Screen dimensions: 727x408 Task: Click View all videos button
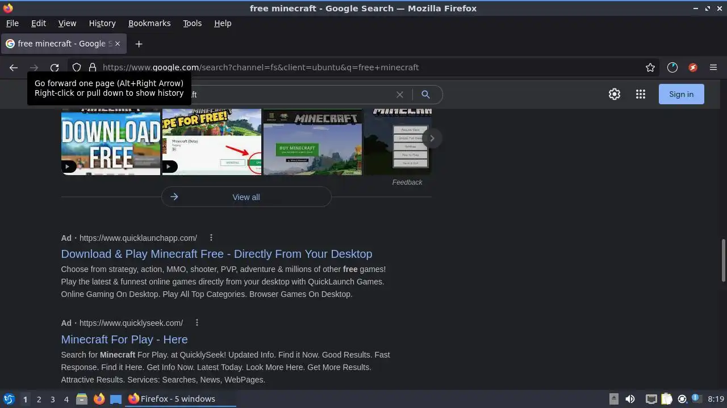pyautogui.click(x=246, y=197)
